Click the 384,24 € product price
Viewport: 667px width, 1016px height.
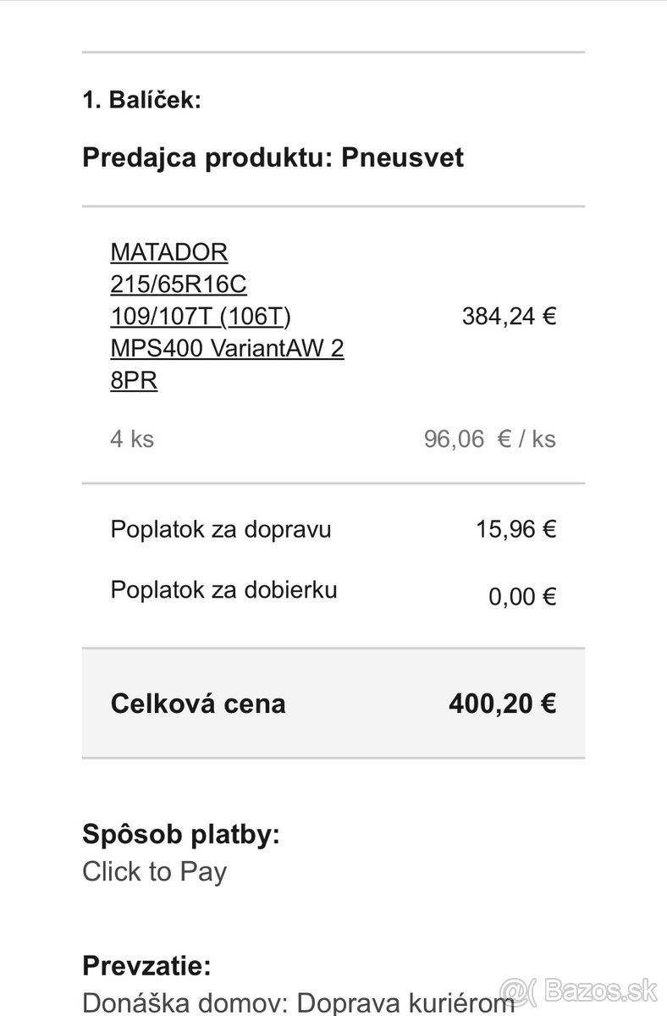click(x=508, y=317)
